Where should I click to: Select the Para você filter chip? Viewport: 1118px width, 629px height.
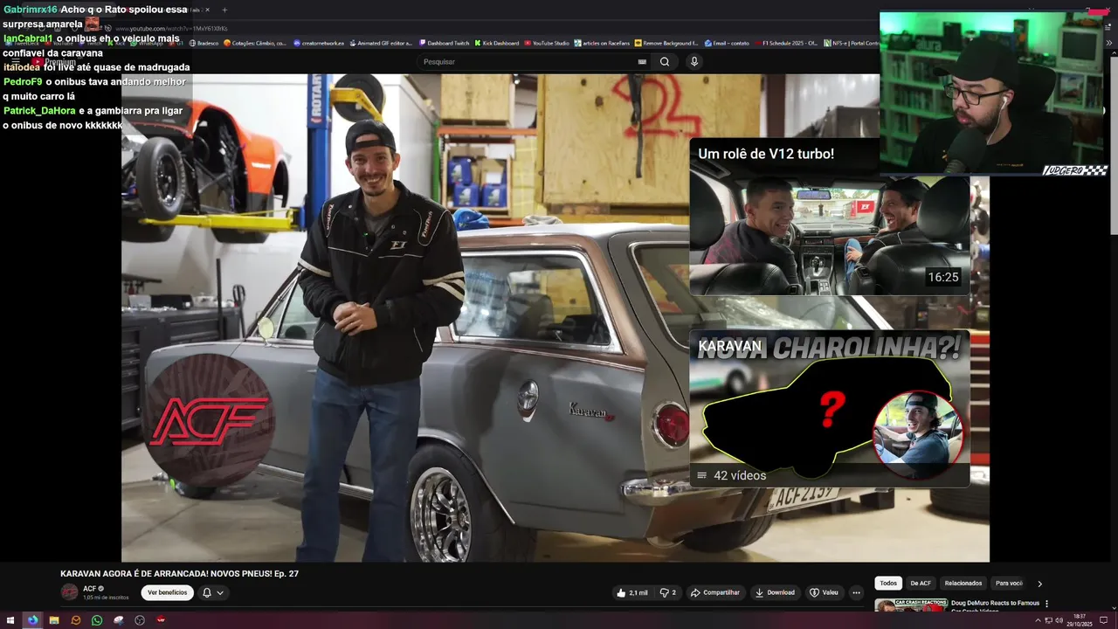coord(1010,584)
